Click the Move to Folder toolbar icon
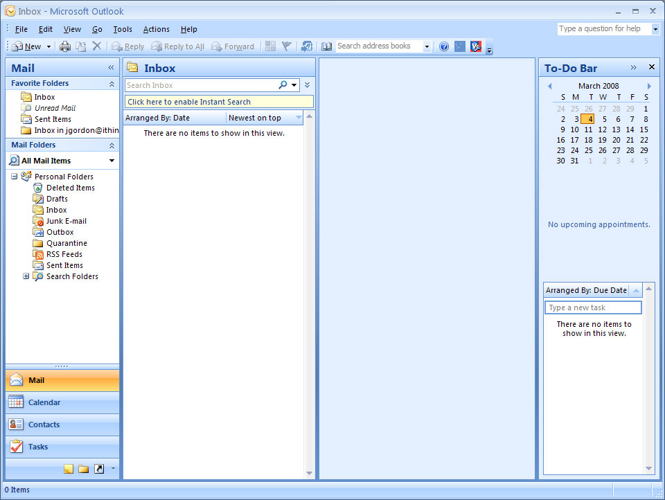 80,46
